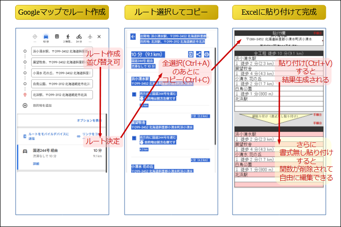The height and width of the screenshot is (227, 341).
Task: Click the circle marker beside 白鳥公園 field
Action: click(25, 84)
